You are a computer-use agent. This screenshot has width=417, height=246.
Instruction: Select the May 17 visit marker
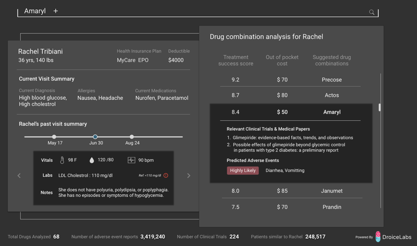tap(54, 137)
